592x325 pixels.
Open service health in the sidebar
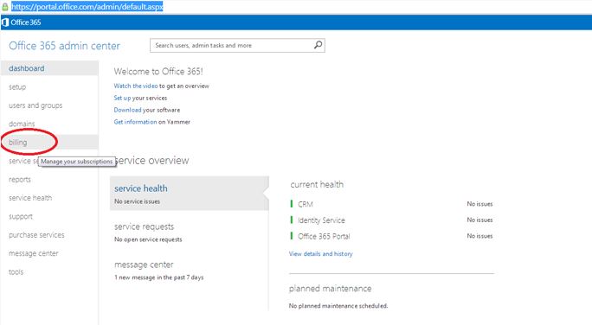click(x=30, y=198)
